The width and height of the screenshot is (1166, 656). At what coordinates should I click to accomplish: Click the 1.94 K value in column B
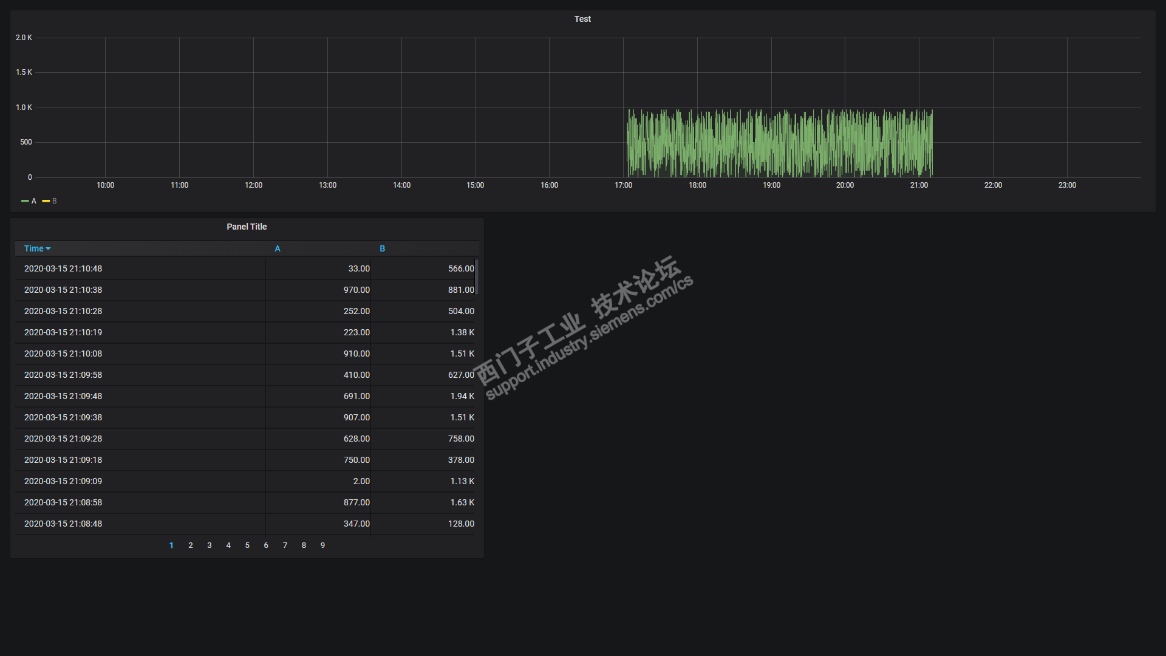462,396
